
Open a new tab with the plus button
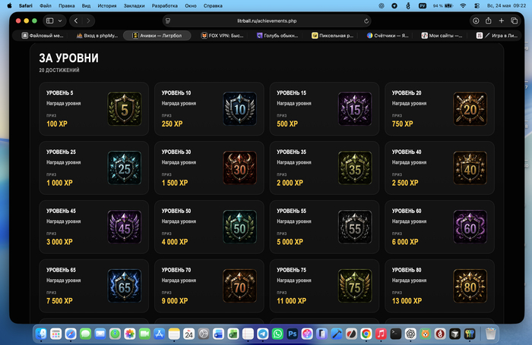[501, 20]
